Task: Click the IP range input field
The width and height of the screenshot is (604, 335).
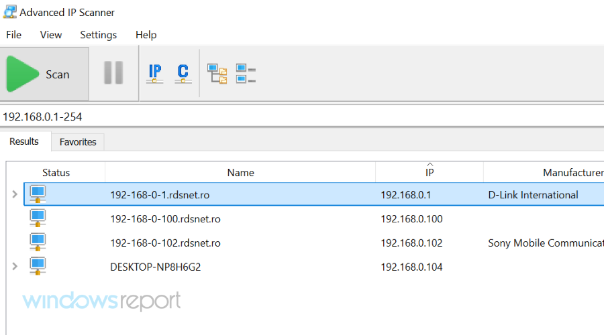Action: click(302, 117)
